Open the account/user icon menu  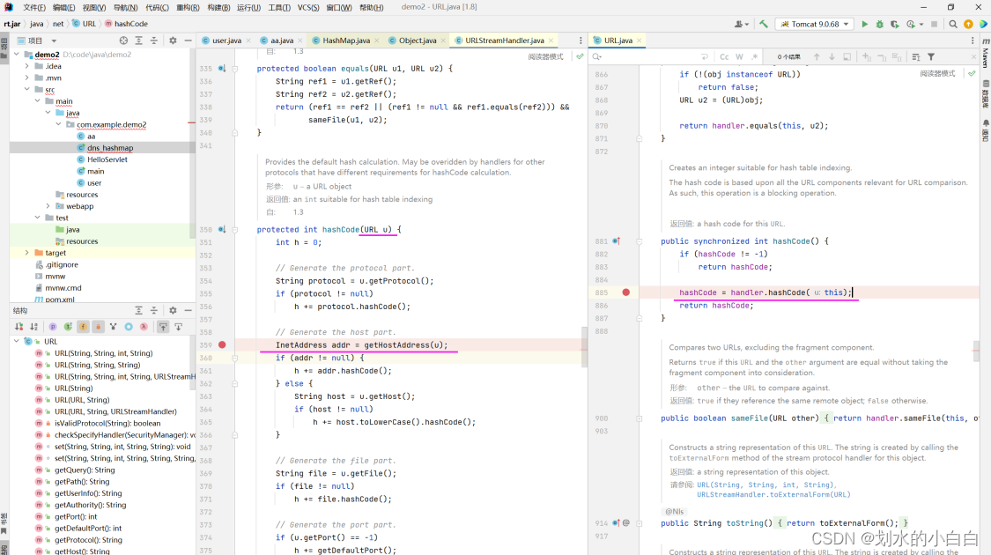(741, 24)
